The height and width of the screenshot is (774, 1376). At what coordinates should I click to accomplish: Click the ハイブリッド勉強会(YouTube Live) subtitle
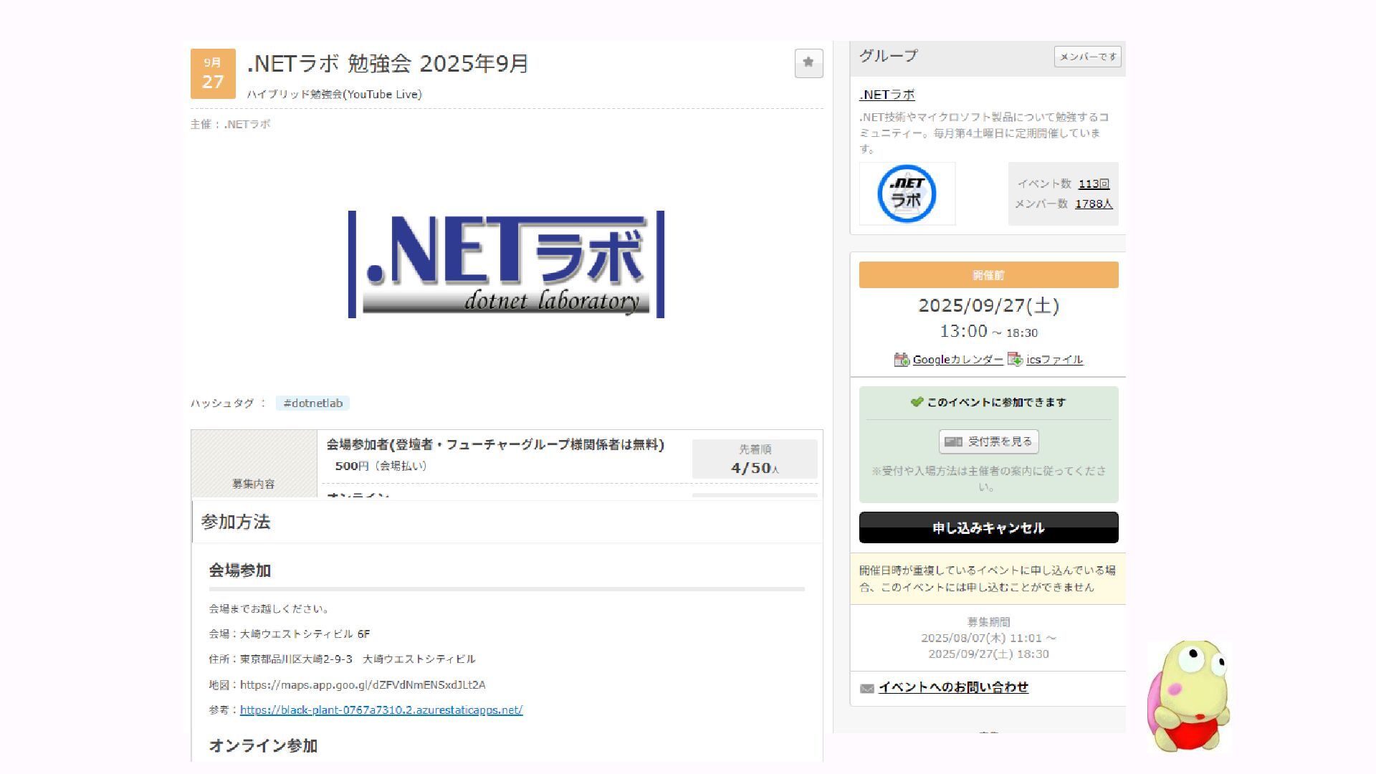tap(334, 95)
